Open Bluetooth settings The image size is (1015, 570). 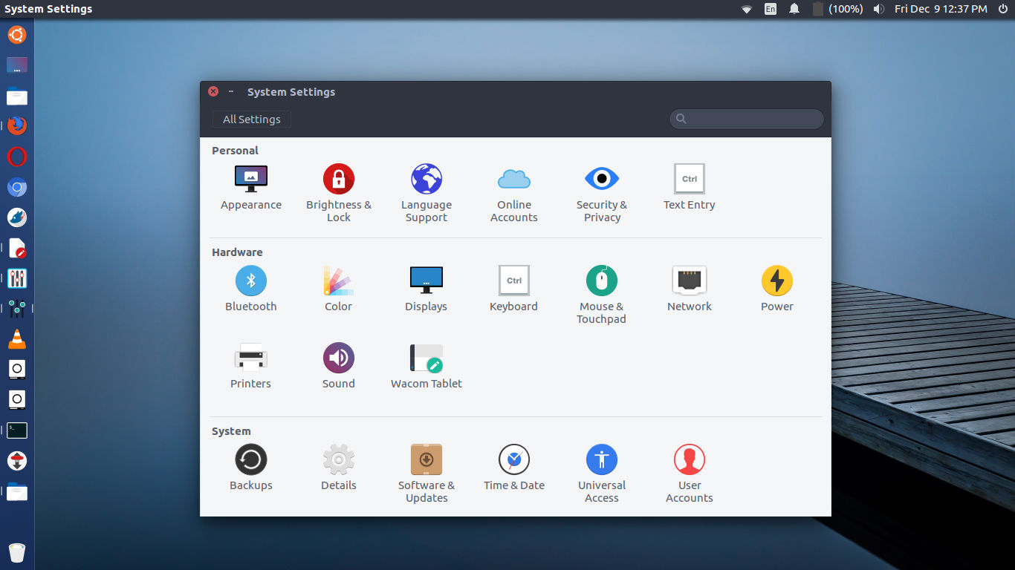point(250,286)
